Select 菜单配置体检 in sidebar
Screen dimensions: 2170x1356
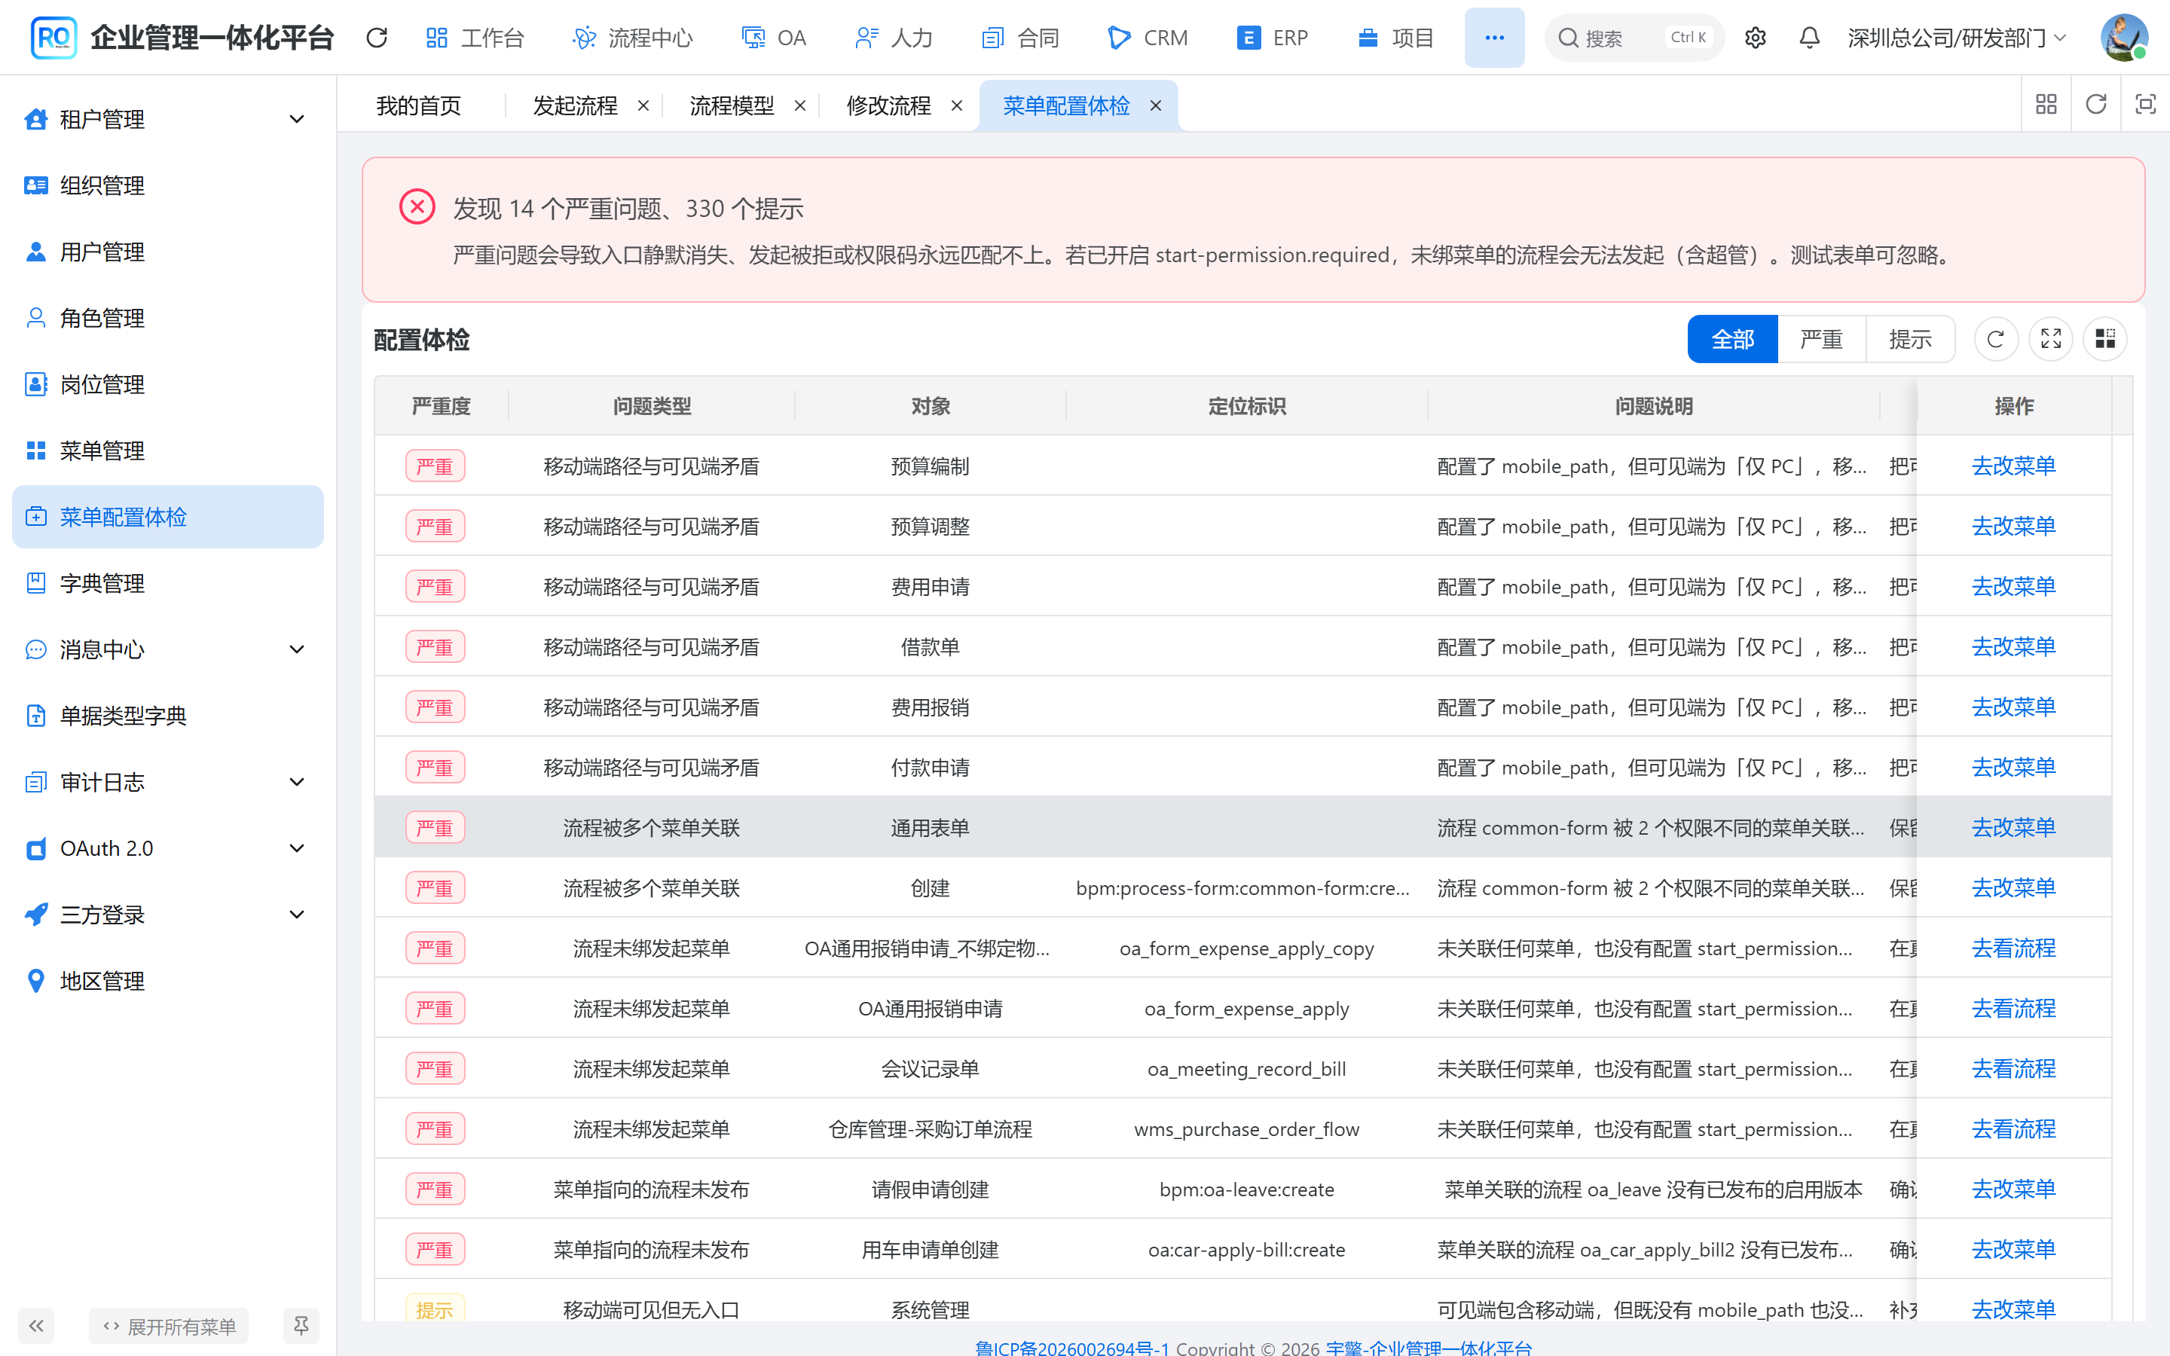[168, 518]
